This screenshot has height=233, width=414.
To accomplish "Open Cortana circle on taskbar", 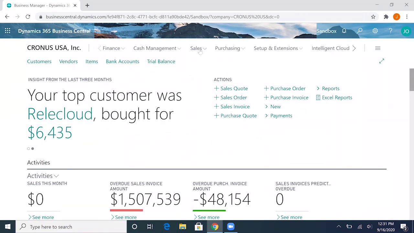I will point(135,227).
